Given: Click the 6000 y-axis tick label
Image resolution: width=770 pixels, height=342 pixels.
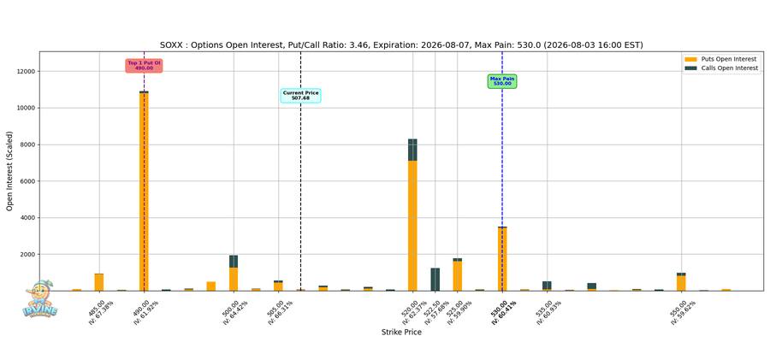Looking at the screenshot, I should [28, 181].
